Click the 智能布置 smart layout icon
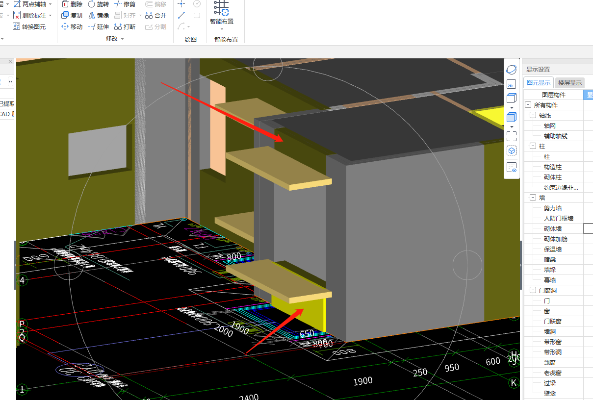Image resolution: width=593 pixels, height=400 pixels. 222,8
